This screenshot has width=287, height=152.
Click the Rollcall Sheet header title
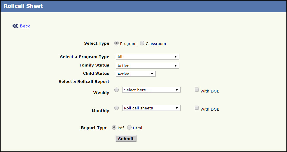[x=23, y=6]
